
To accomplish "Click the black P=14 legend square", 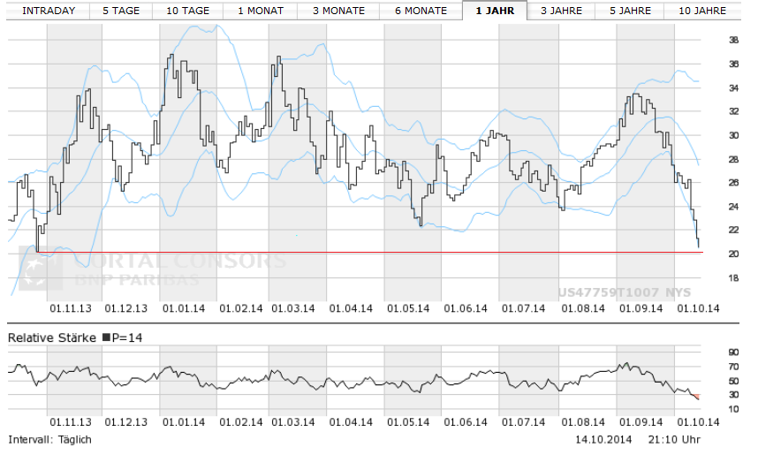I will point(106,337).
